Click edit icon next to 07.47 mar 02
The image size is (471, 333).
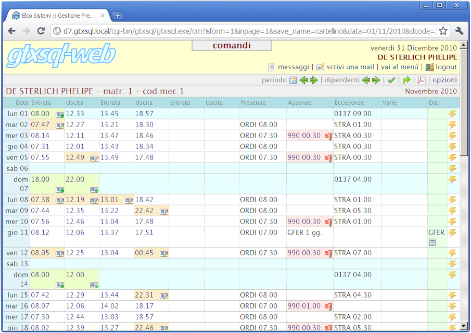tap(60, 126)
